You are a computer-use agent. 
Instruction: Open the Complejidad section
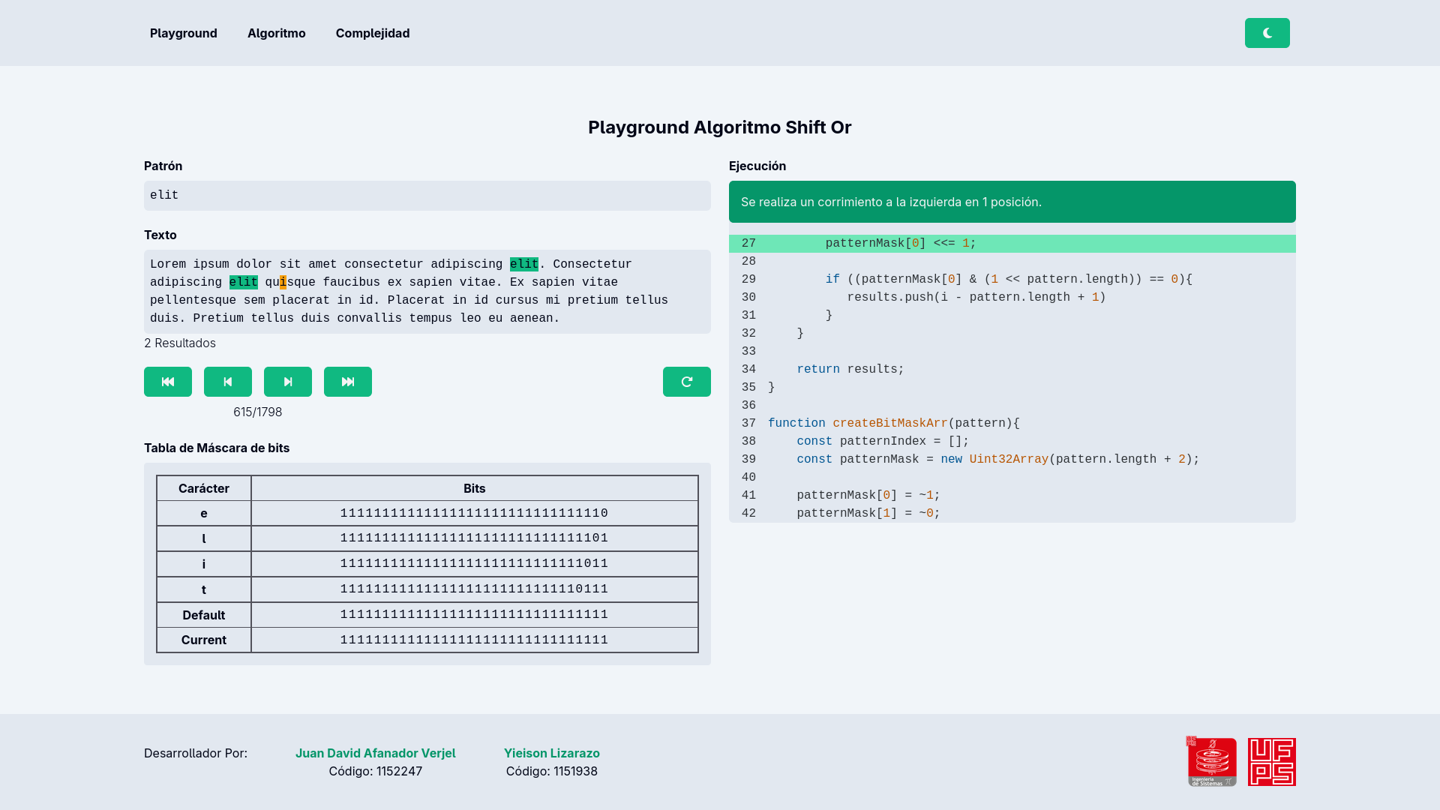[373, 33]
